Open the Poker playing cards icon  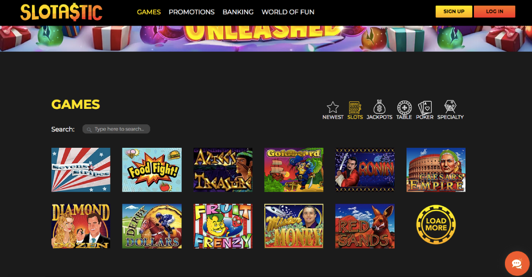point(425,107)
